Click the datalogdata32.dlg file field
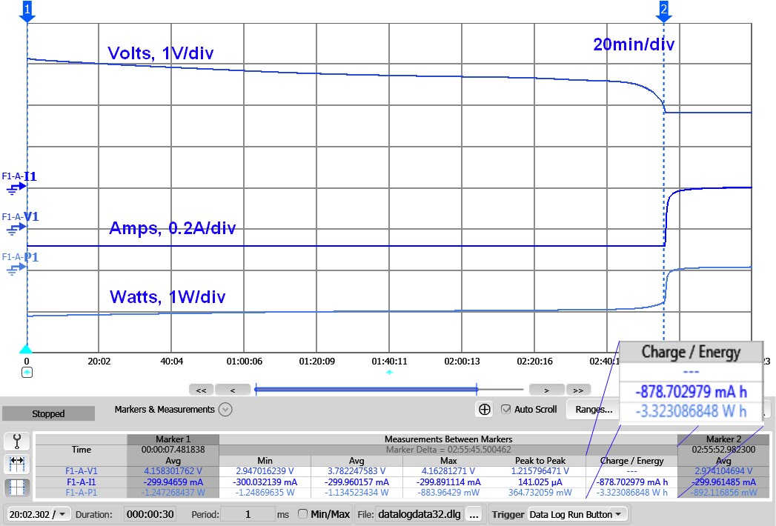 419,513
